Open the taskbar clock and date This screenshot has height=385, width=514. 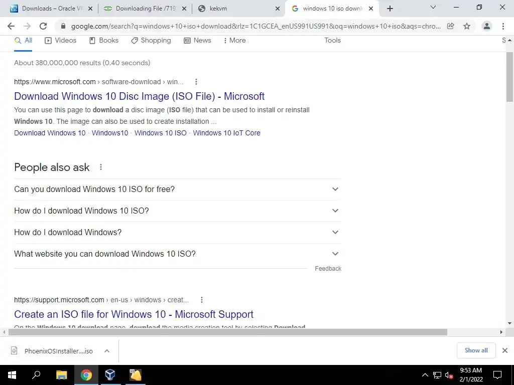(x=471, y=375)
